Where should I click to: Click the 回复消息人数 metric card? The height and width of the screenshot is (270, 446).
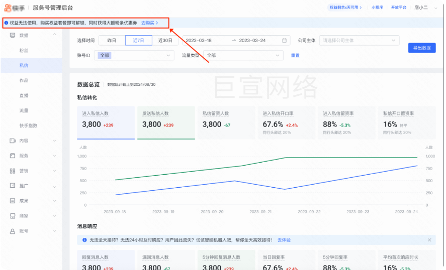[106, 260]
